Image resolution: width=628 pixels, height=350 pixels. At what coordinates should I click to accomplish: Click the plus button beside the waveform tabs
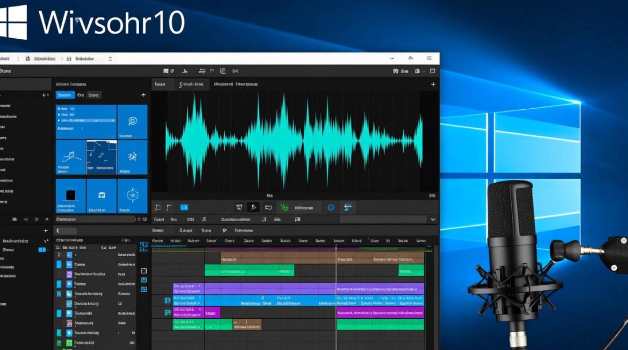pyautogui.click(x=434, y=84)
